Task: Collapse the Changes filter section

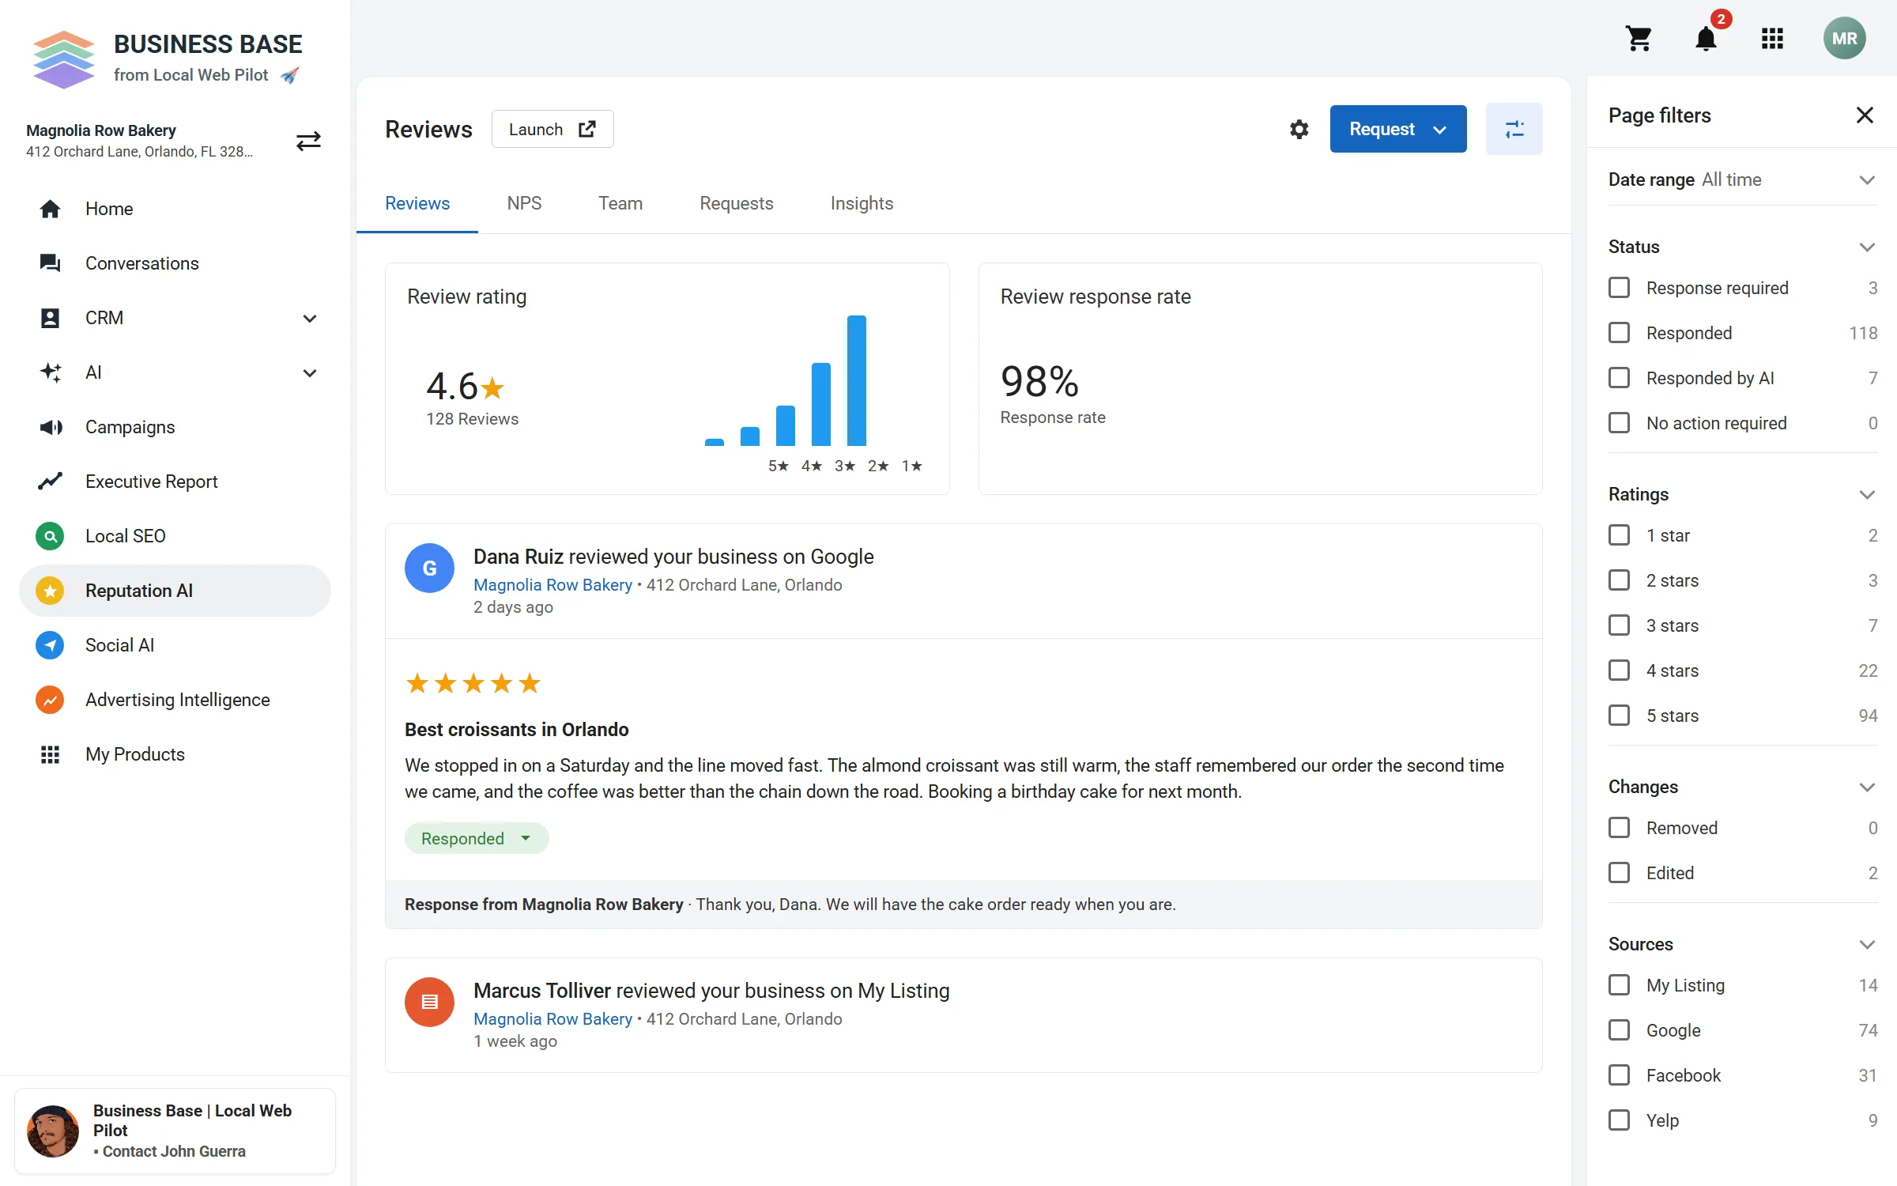Action: coord(1867,787)
